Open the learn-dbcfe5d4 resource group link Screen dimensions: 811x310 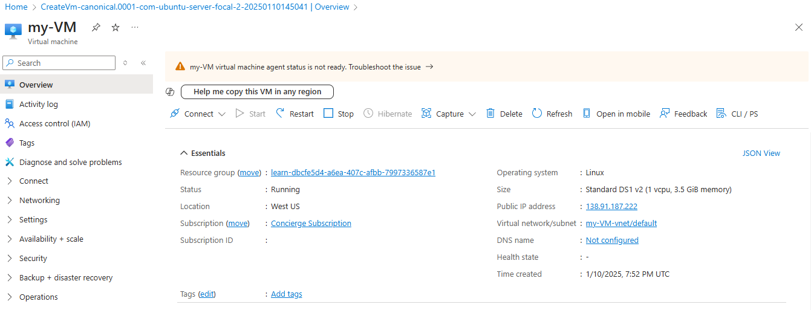click(353, 172)
